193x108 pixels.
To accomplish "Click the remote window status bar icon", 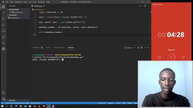I will [x=2, y=103].
